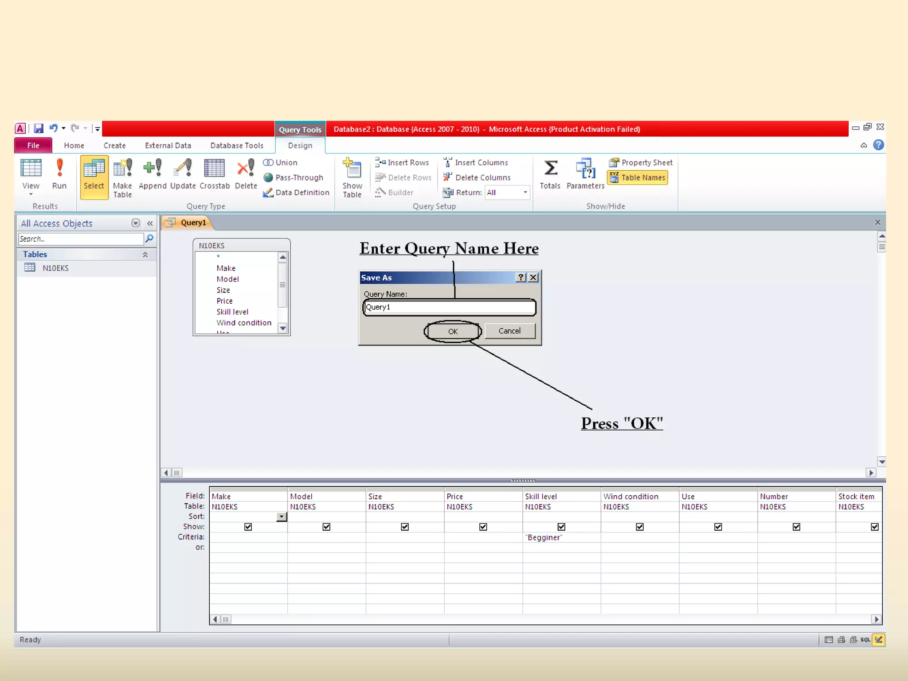Click Cancel in Save As dialog
Screen dimensions: 908x681
pyautogui.click(x=509, y=331)
